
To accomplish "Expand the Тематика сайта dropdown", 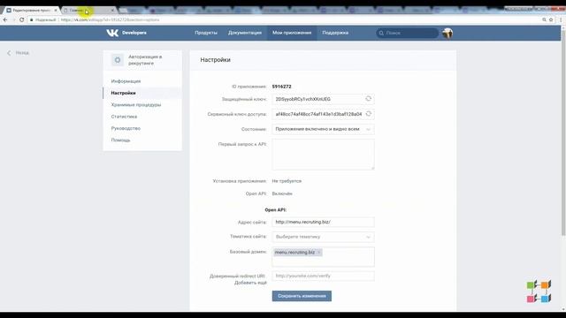I will [323, 237].
